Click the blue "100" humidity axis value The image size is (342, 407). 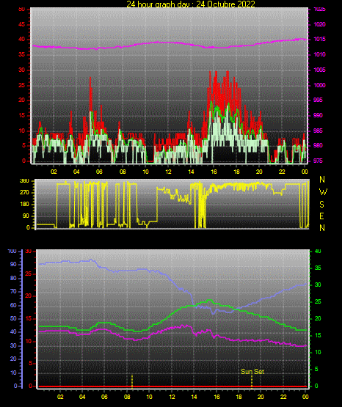tap(12, 252)
